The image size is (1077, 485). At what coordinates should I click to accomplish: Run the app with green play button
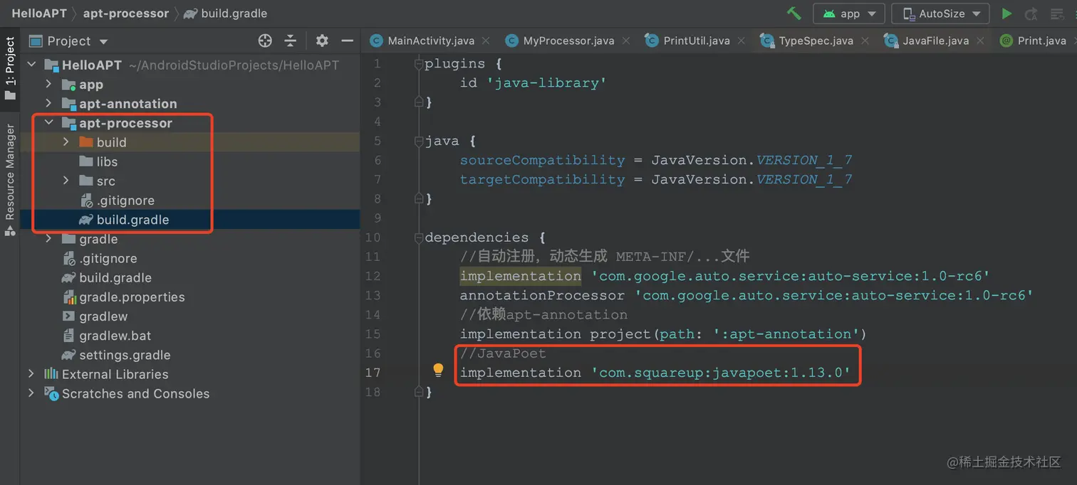[x=1006, y=14]
